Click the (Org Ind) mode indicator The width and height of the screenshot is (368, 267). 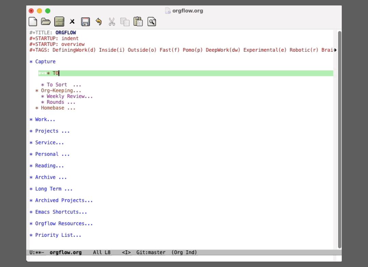[x=184, y=253]
